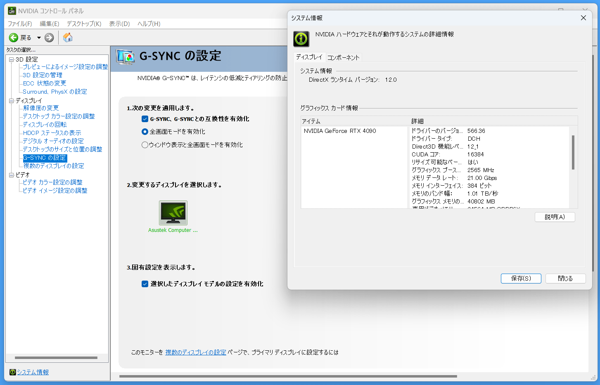Image resolution: width=600 pixels, height=385 pixels.
Task: Collapse the ディスプレイ tree node
Action: pos(12,101)
